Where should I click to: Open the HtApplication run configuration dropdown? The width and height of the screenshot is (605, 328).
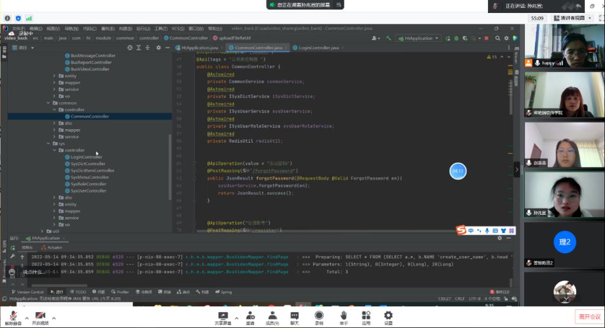click(x=418, y=38)
